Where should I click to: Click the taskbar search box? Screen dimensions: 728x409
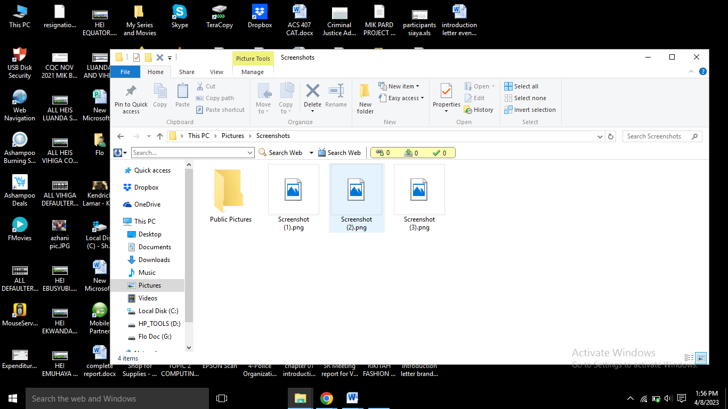(117, 398)
